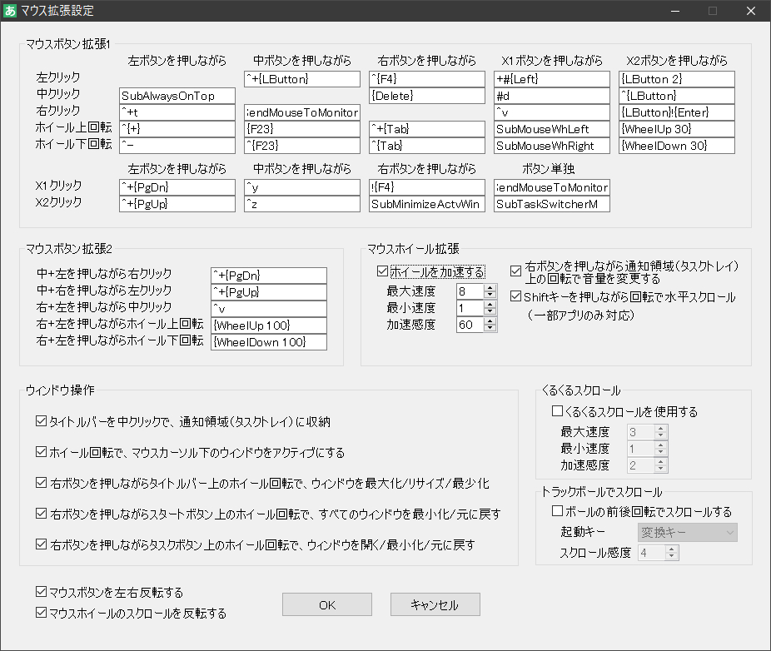Toggle タイトルバーを中クリックで収納 setting
The height and width of the screenshot is (651, 771).
pyautogui.click(x=41, y=420)
